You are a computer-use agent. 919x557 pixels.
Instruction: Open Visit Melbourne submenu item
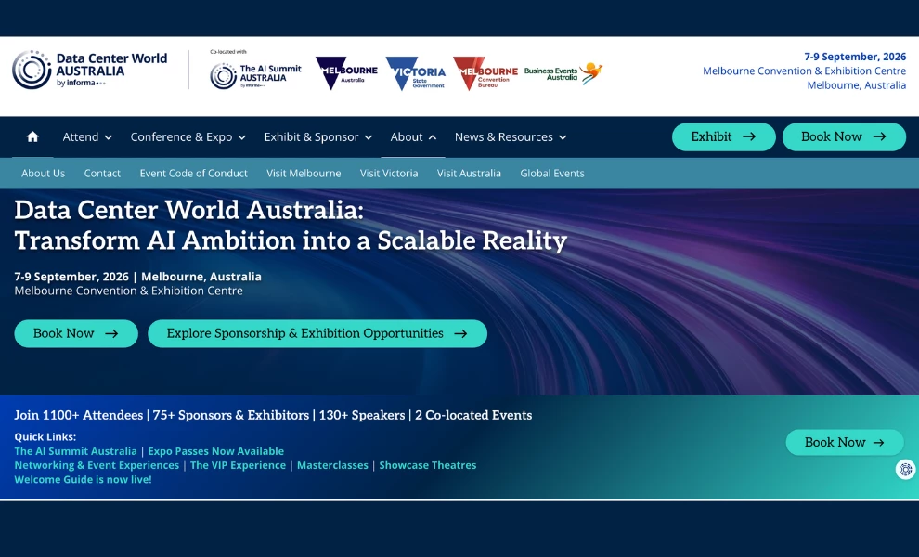coord(304,173)
